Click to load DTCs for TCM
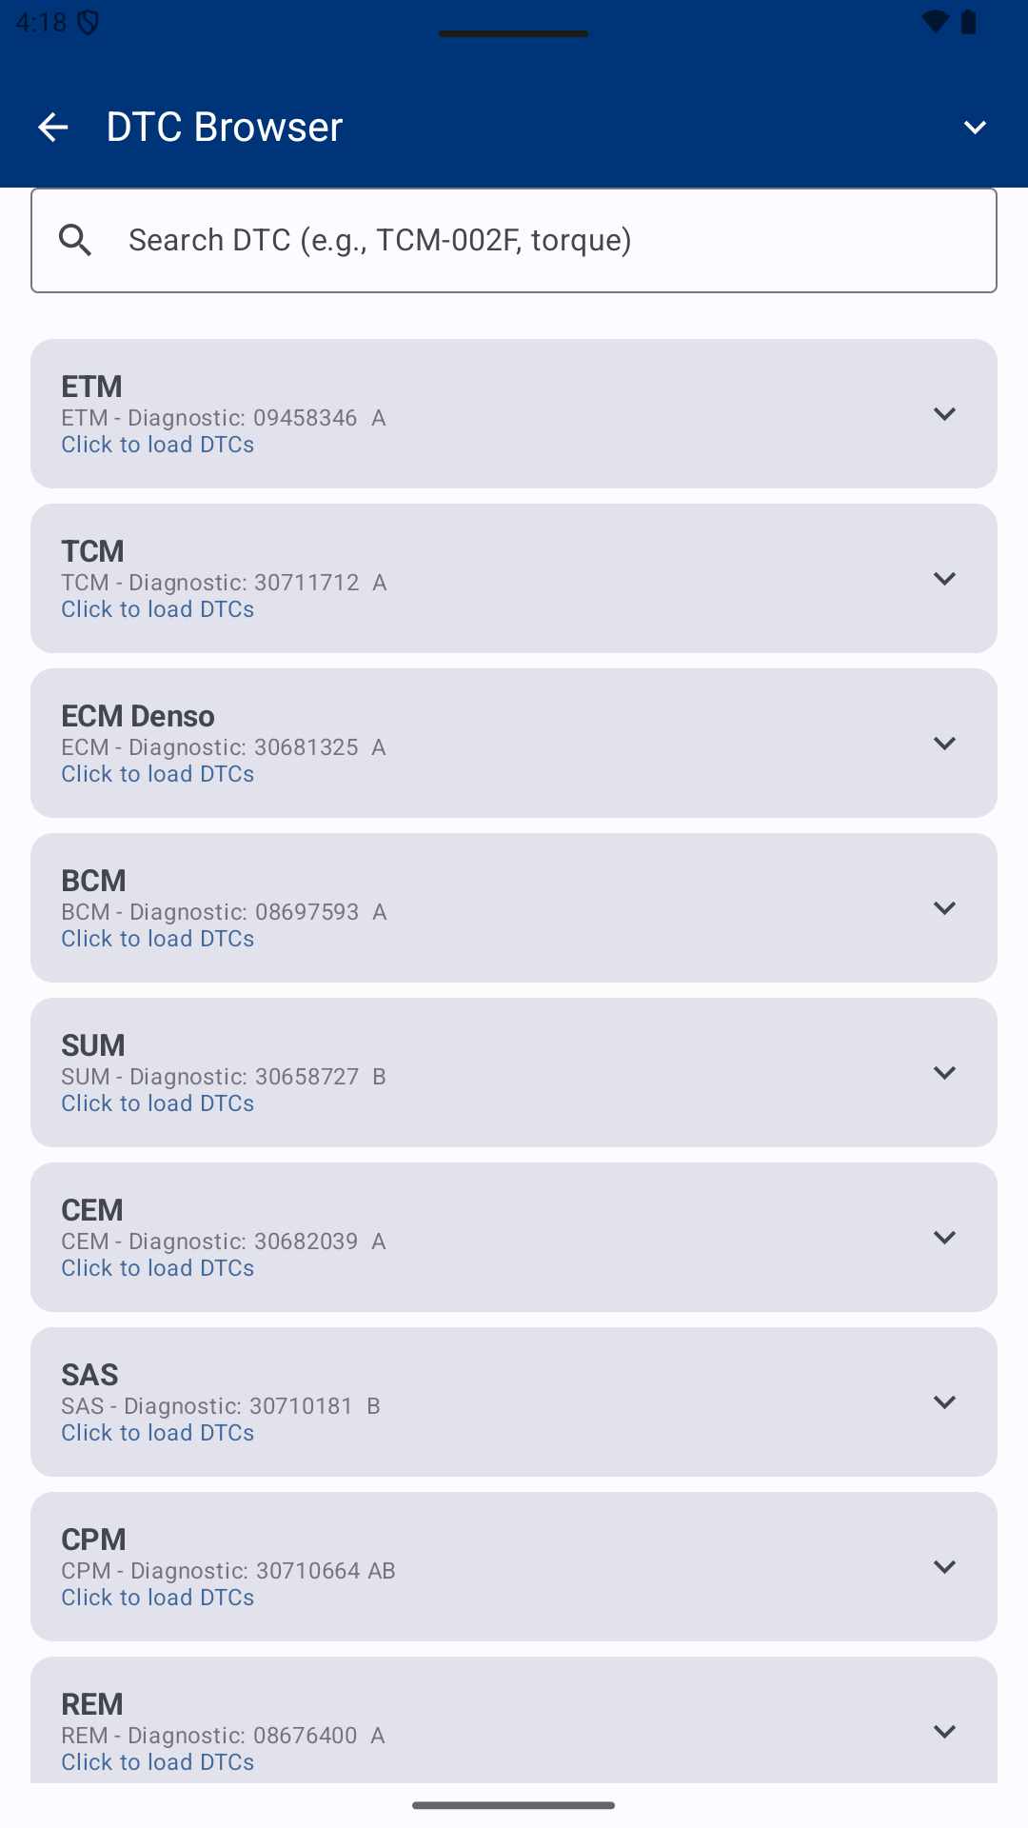Viewport: 1028px width, 1828px height. pyautogui.click(x=158, y=609)
